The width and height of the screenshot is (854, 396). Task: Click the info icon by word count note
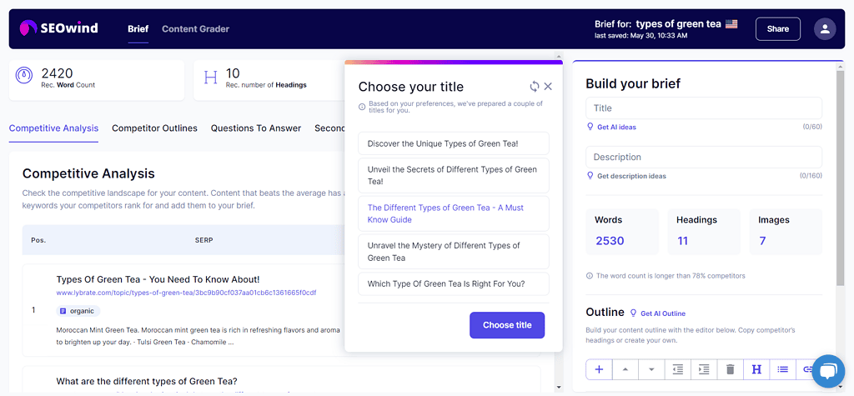(x=590, y=276)
